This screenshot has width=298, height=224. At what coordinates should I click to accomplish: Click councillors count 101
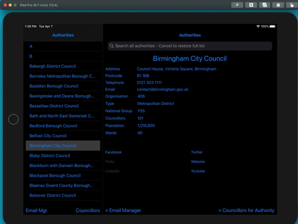point(140,118)
